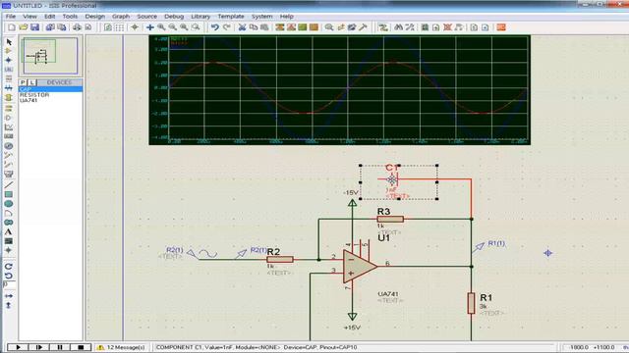
Task: Flip horizontally with the X-mirror icon
Action: click(x=9, y=296)
